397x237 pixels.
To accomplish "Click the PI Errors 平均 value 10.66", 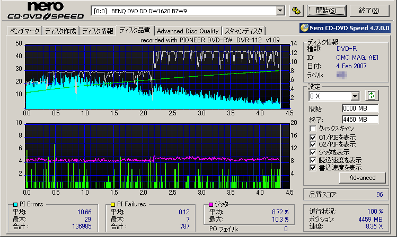I will 84,212.
